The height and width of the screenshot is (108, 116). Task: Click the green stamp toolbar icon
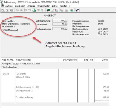point(34,10)
